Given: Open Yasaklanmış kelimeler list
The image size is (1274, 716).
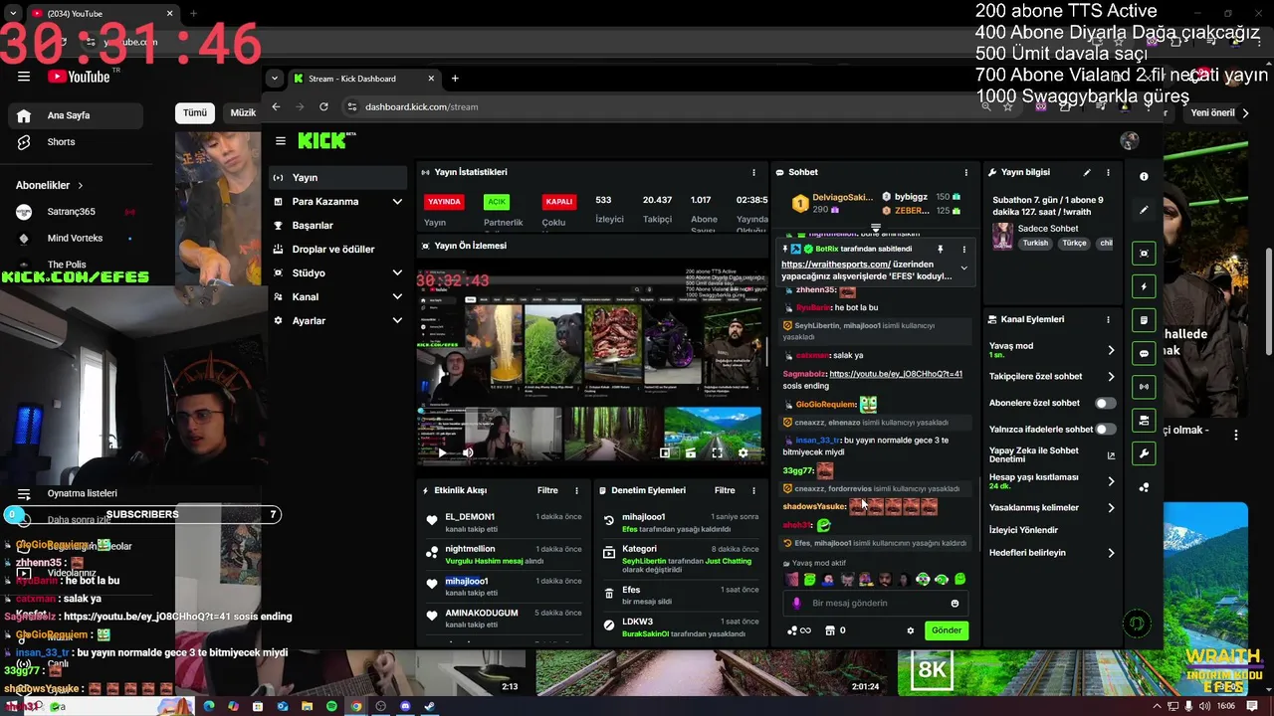Looking at the screenshot, I should [1052, 507].
